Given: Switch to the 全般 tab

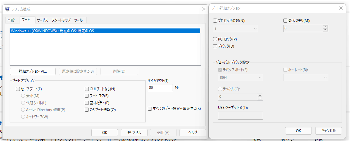Looking at the screenshot, I should click(x=11, y=20).
